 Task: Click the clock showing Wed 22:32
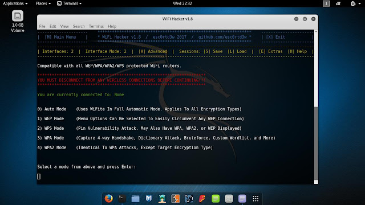(x=182, y=3)
